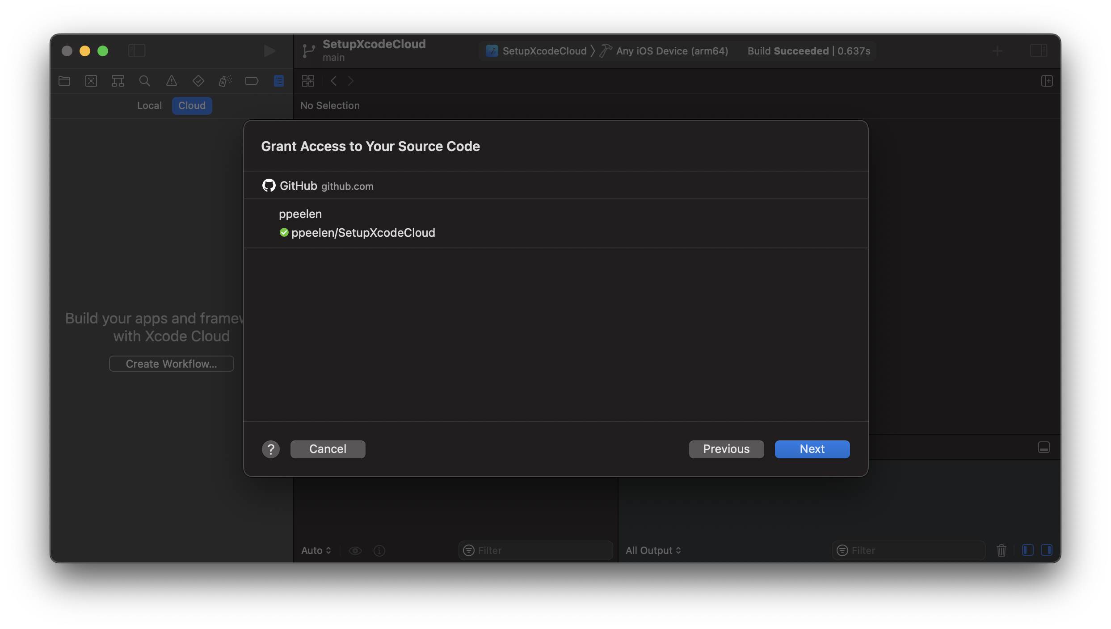Click the green checkmark repository status
Screen dimensions: 1111x629
click(284, 232)
